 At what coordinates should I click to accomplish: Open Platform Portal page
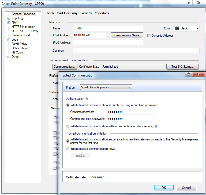point(21,35)
